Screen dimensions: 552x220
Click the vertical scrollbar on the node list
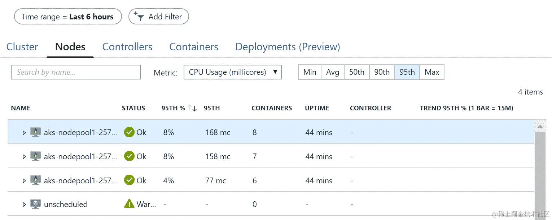[x=540, y=173]
